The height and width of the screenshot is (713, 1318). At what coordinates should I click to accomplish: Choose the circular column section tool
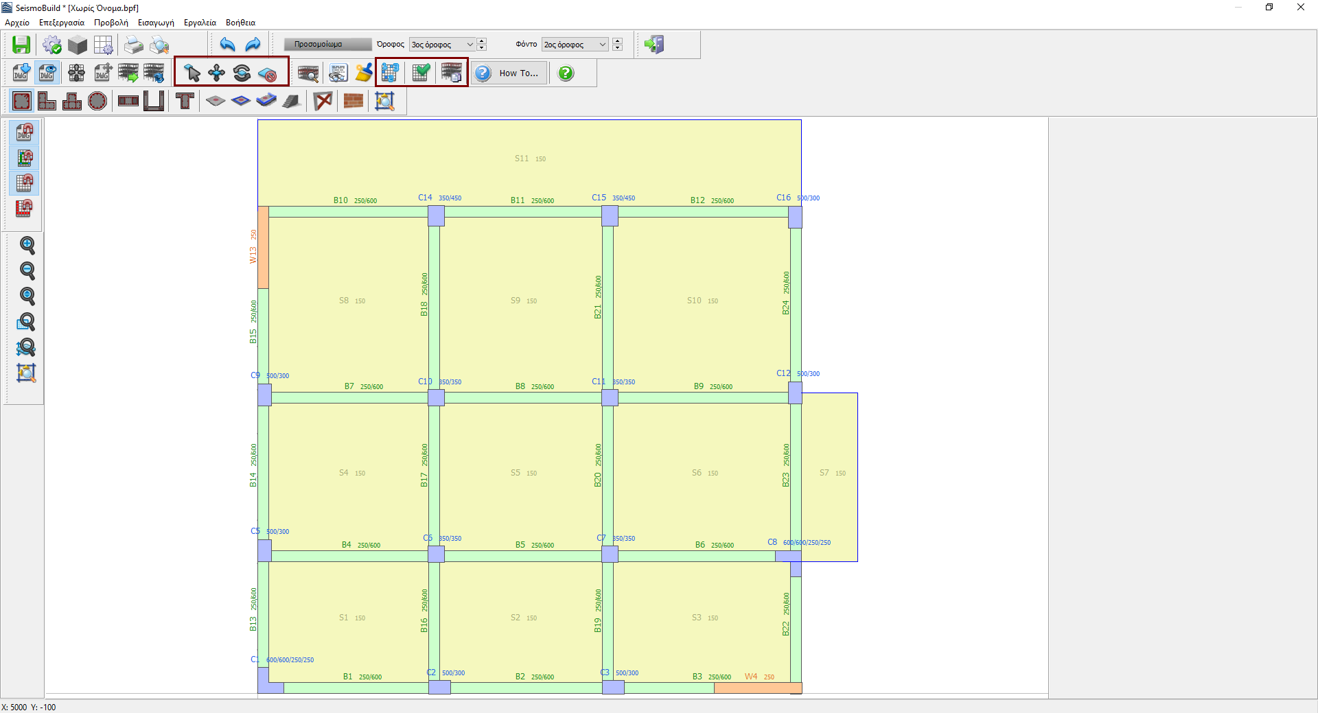(97, 101)
